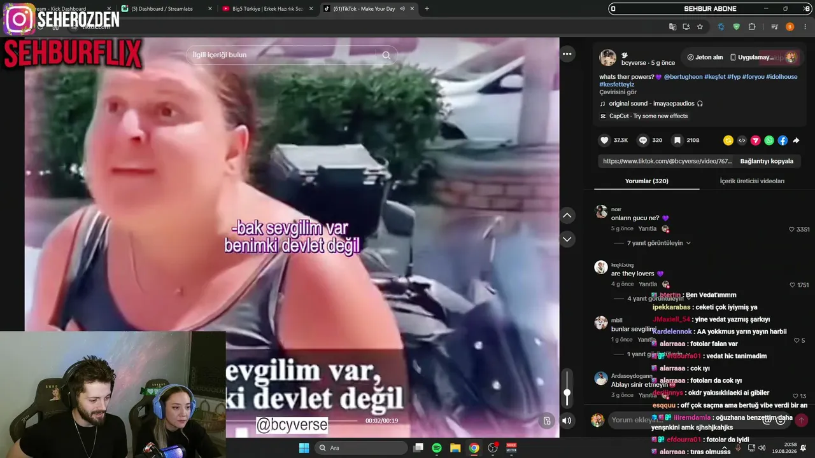Open the three-dot video options menu
Screen dimensions: 815x458
pyautogui.click(x=567, y=54)
